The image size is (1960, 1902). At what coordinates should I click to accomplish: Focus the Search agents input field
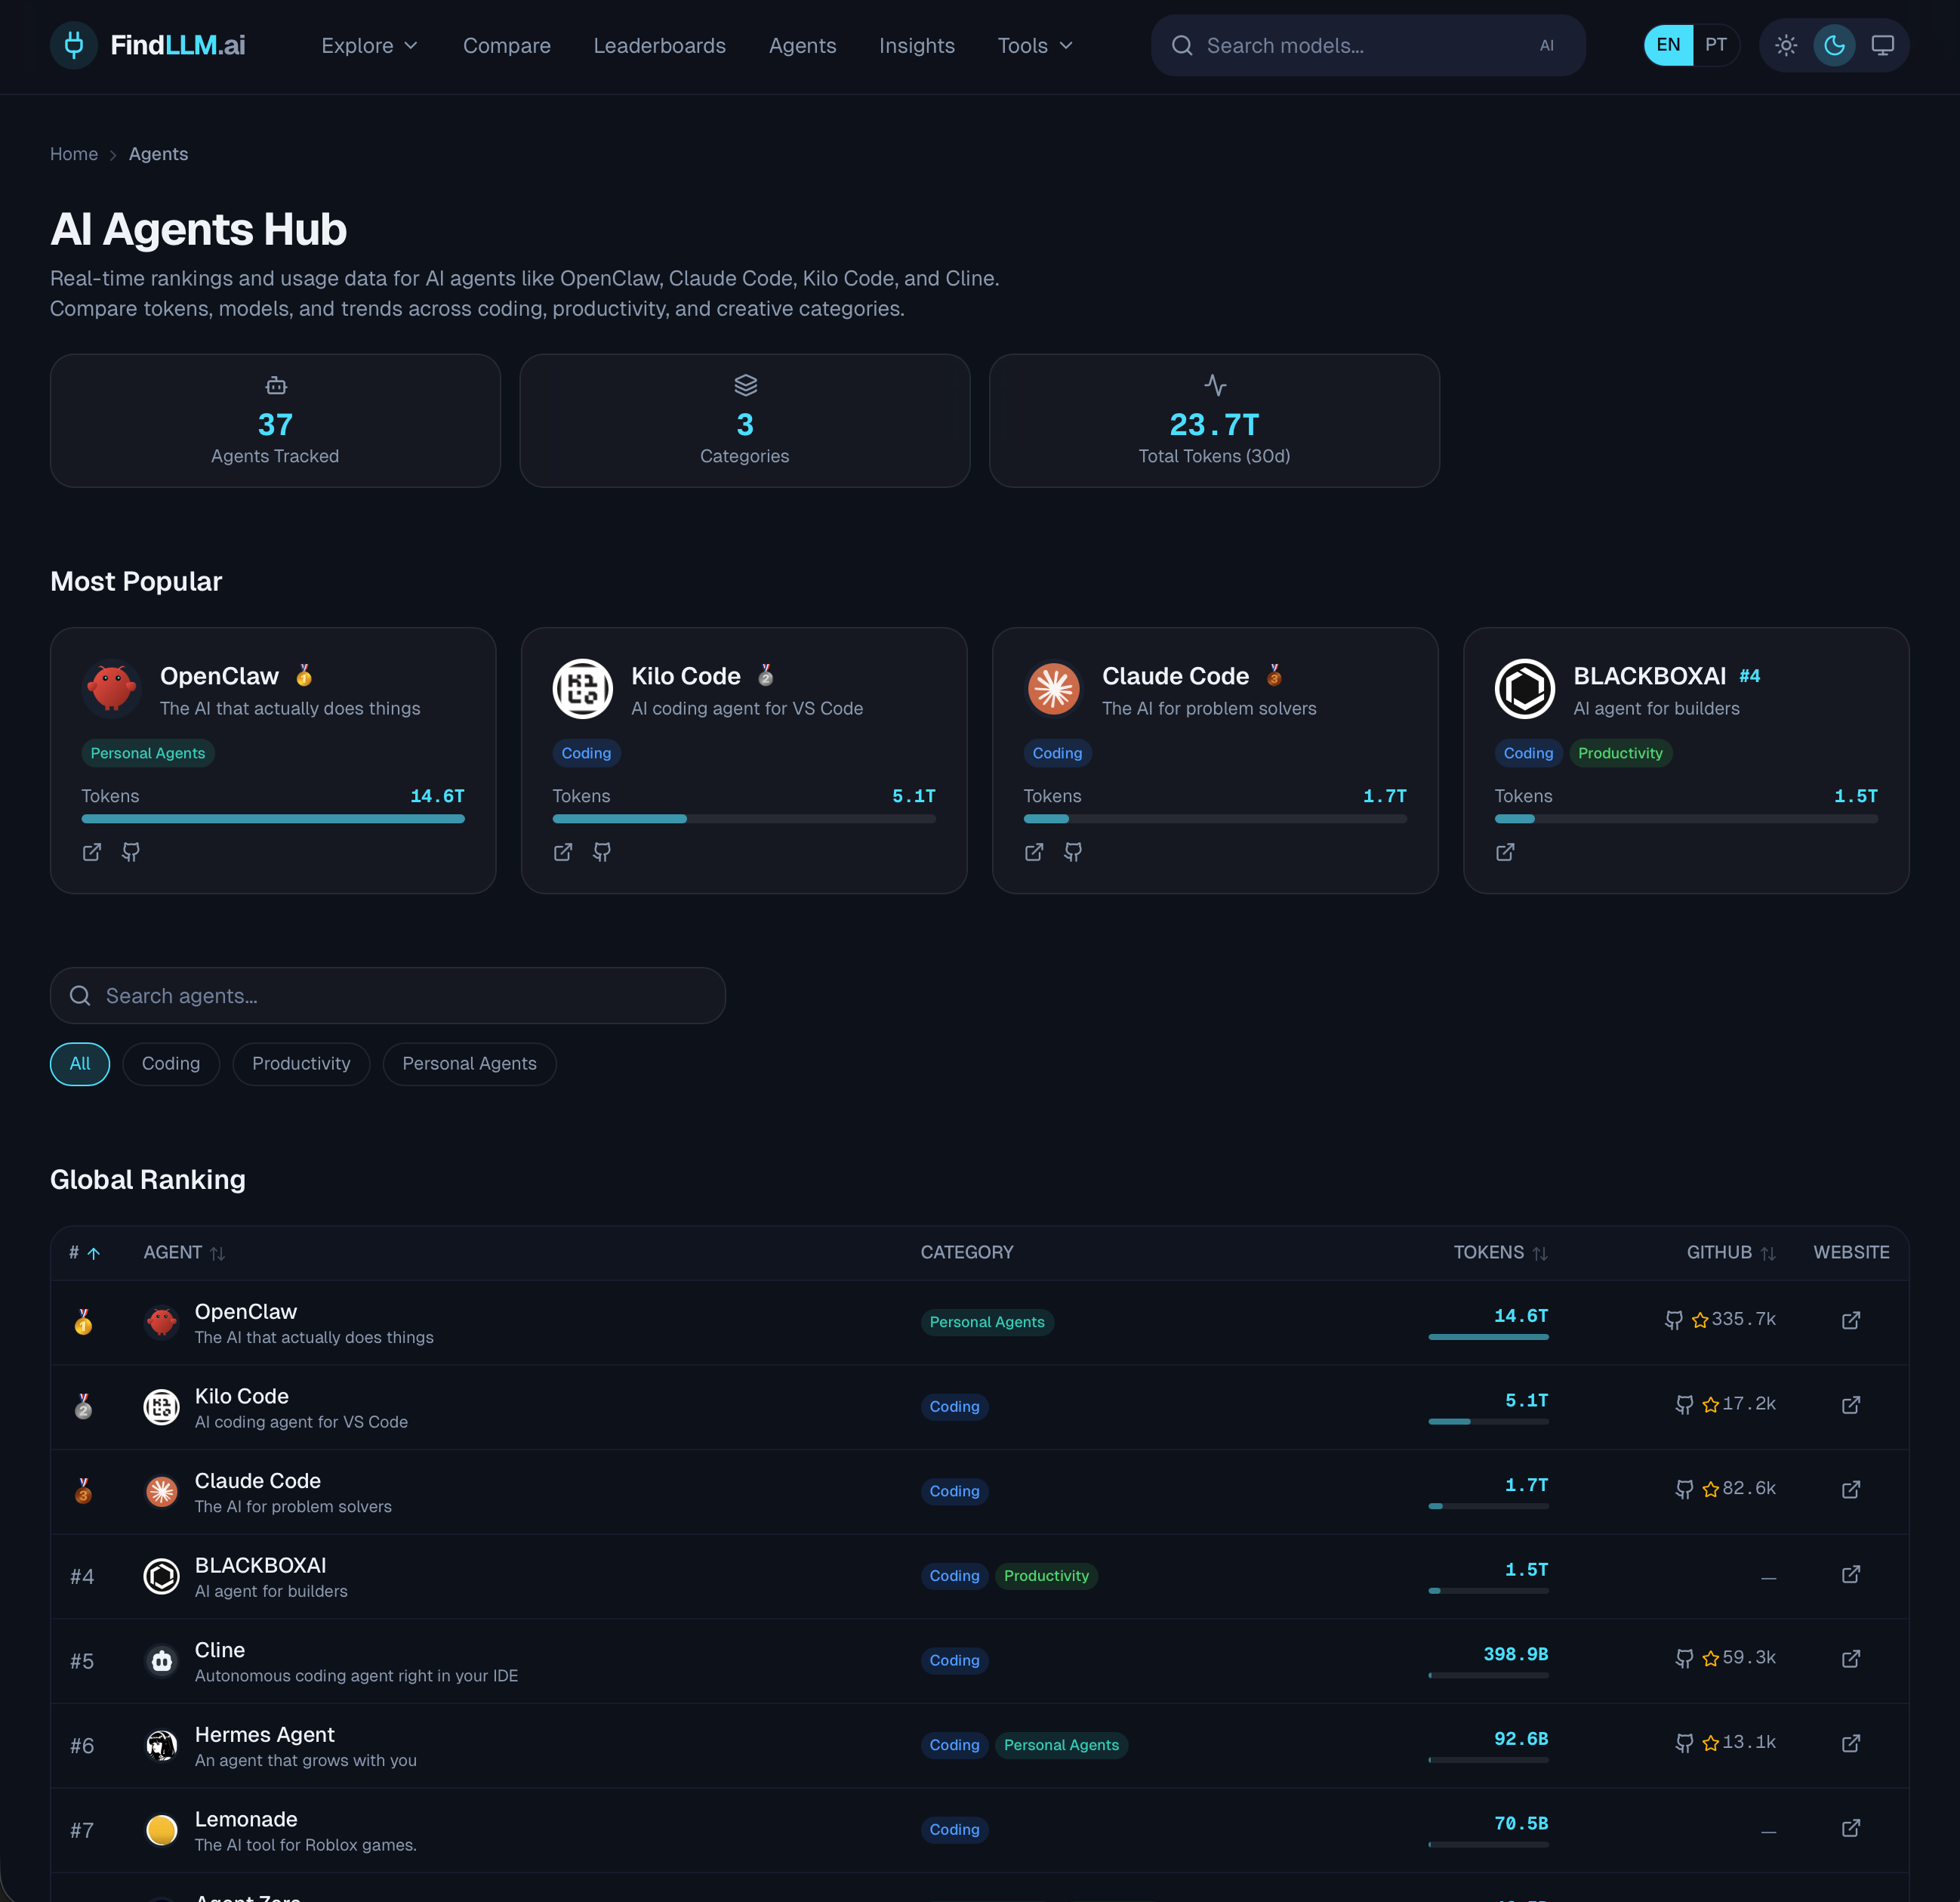tap(388, 996)
